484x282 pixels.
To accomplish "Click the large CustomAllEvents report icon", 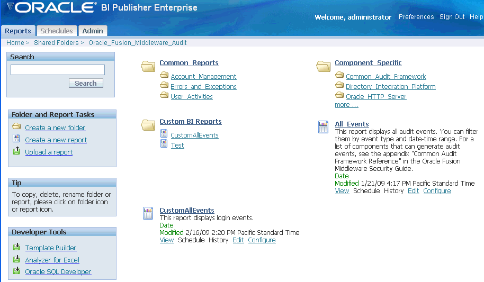I will coord(148,214).
